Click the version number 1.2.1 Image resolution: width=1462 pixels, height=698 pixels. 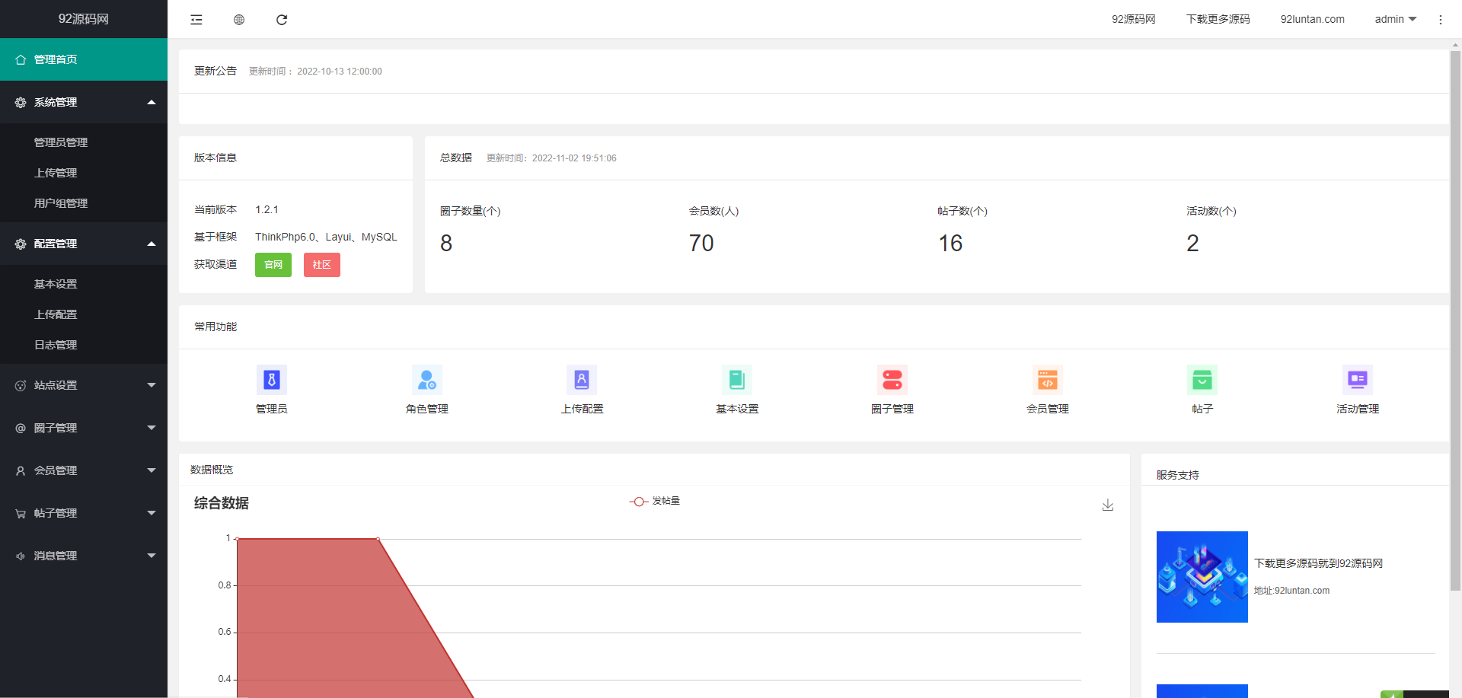point(267,209)
